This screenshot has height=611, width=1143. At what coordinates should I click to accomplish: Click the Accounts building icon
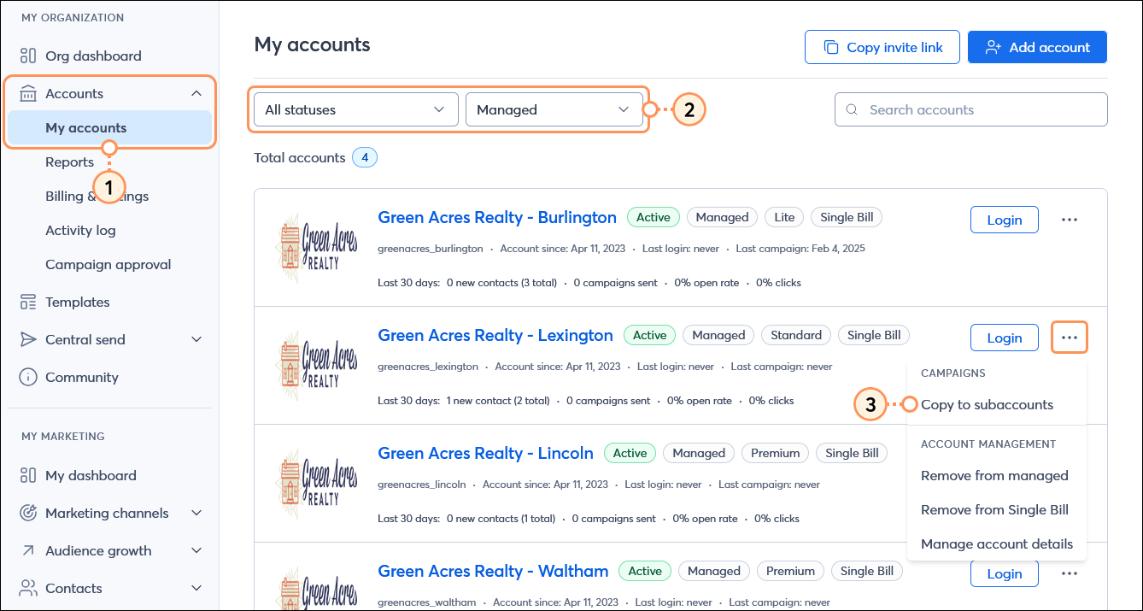(x=26, y=92)
